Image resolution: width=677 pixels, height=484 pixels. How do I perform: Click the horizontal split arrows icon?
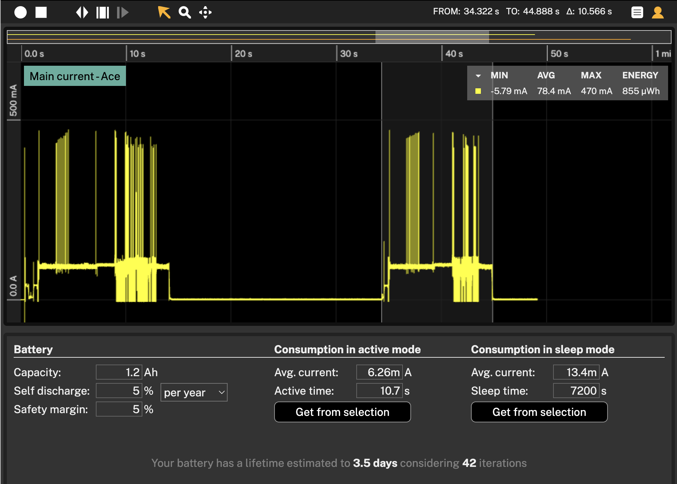(82, 12)
